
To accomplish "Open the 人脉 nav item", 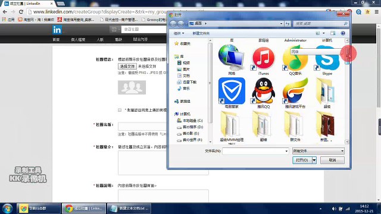I will coord(100,40).
